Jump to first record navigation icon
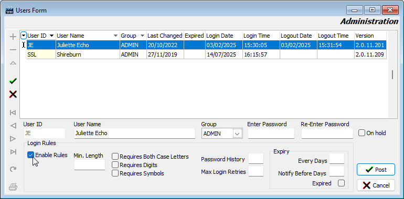 click(13, 113)
